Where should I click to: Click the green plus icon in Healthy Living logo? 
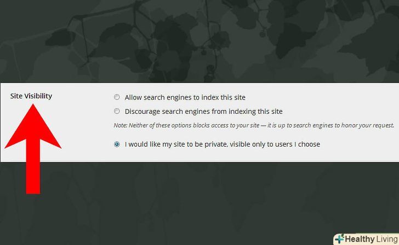tap(340, 239)
